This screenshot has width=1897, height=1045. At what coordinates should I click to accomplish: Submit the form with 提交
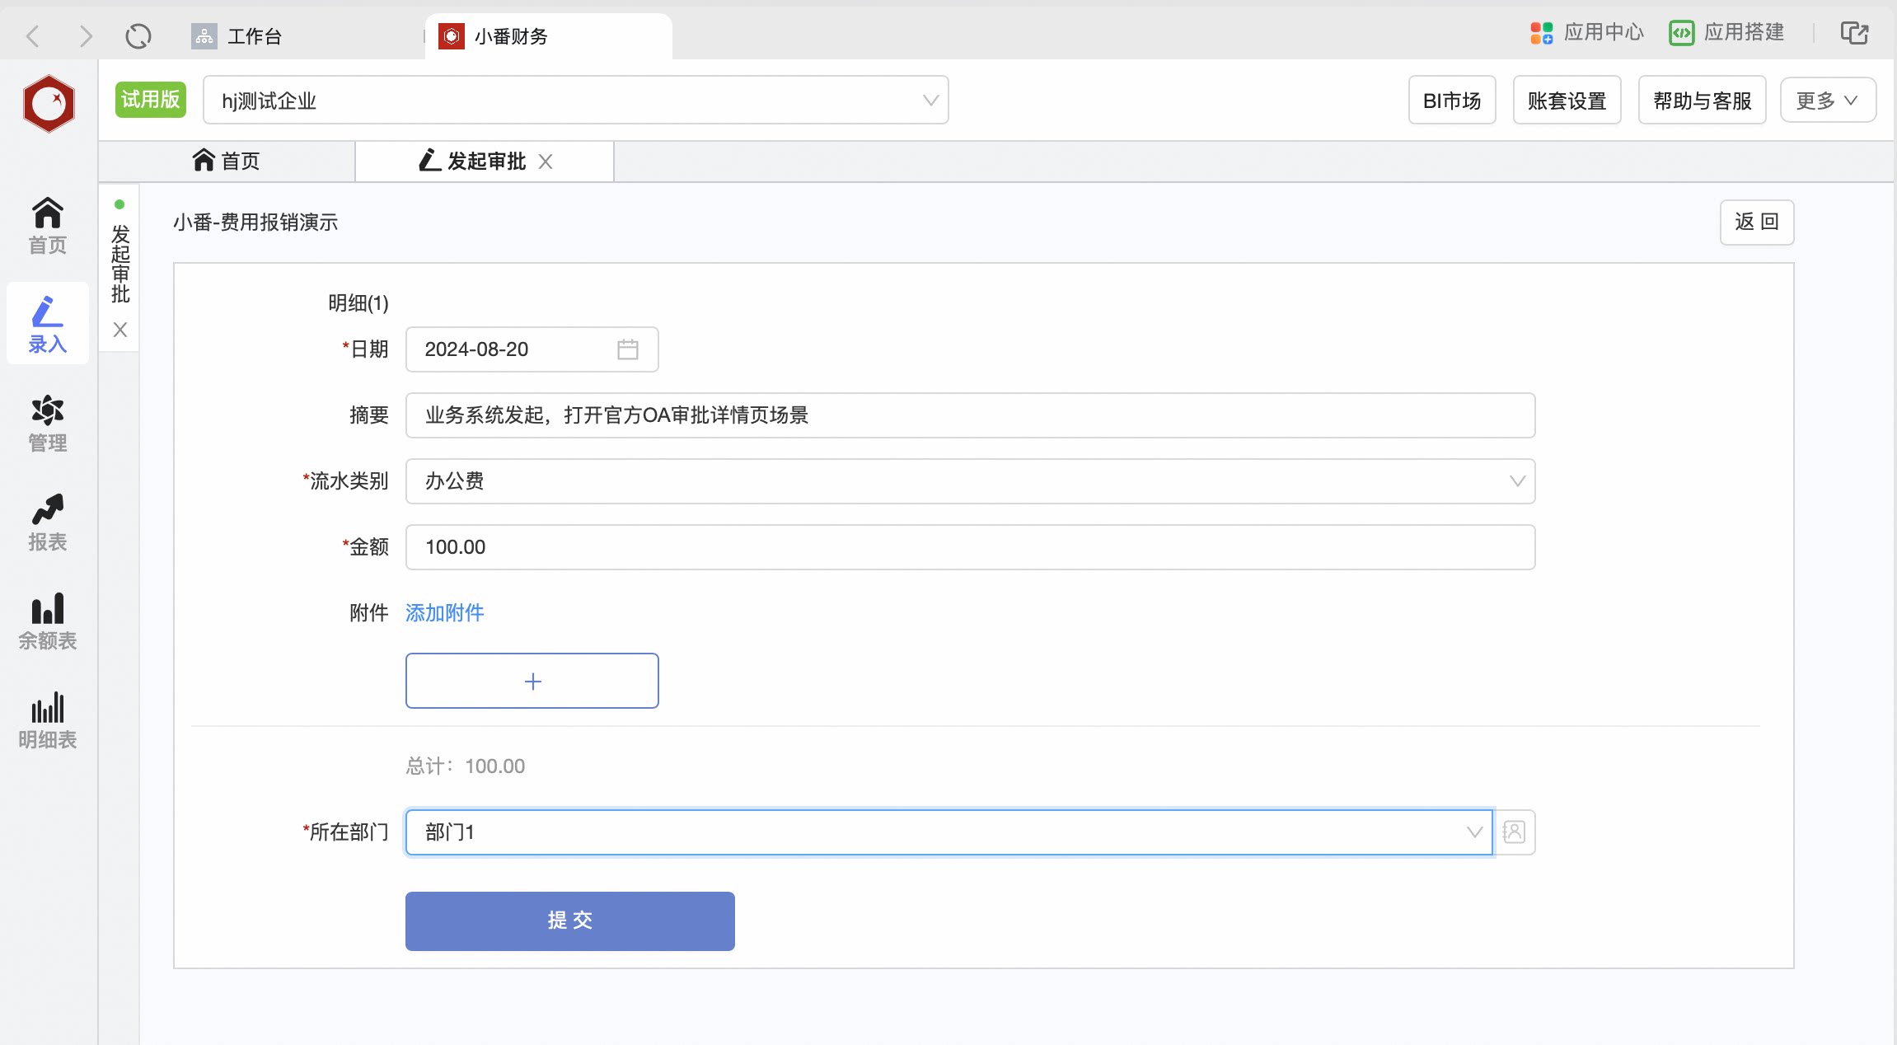click(570, 921)
